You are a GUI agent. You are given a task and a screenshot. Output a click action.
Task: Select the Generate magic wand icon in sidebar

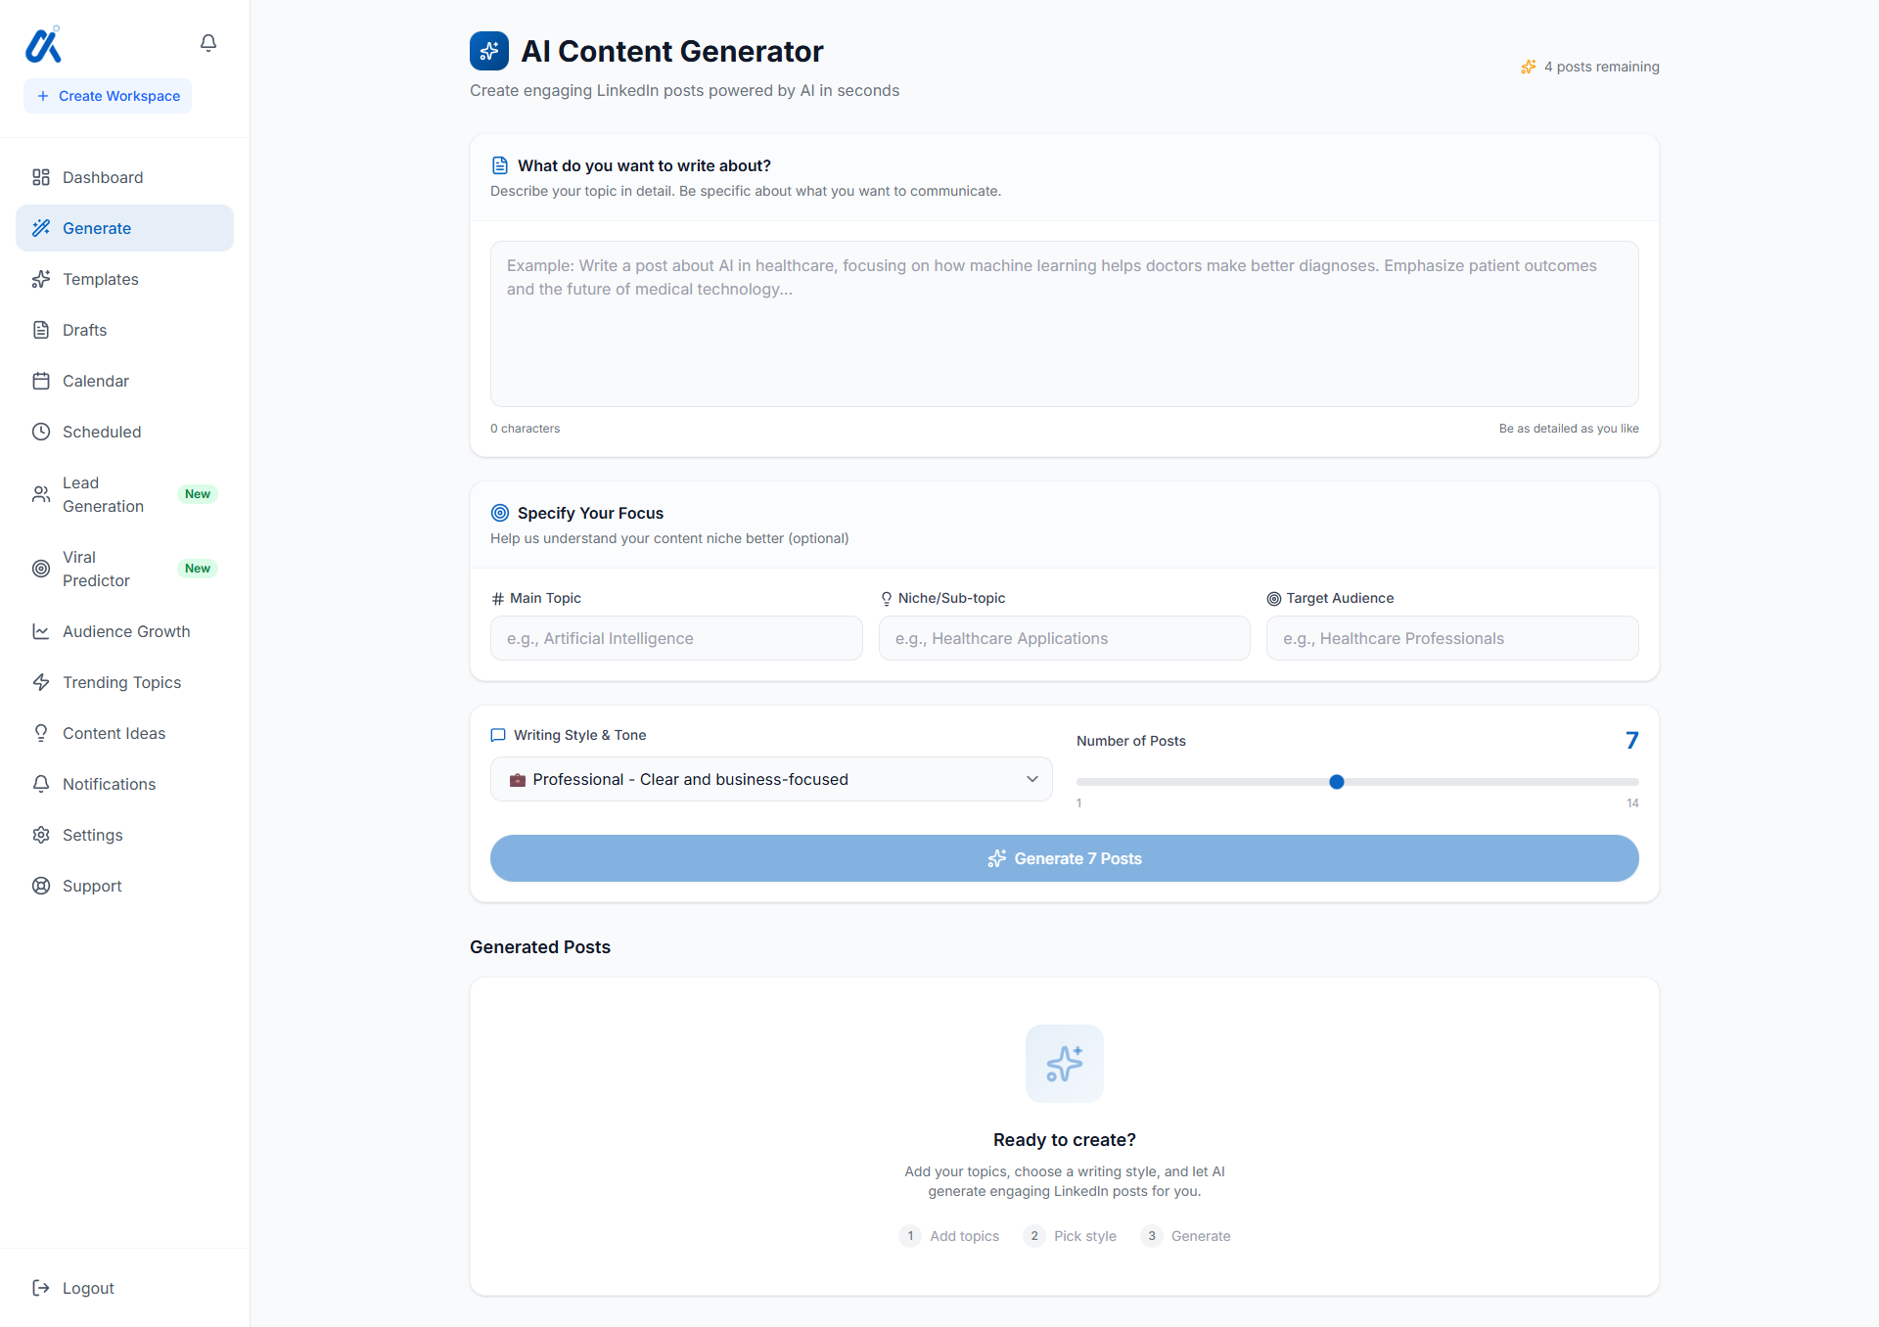(x=41, y=228)
